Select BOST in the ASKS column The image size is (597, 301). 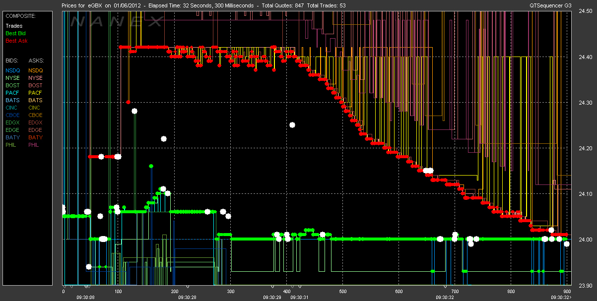[36, 85]
